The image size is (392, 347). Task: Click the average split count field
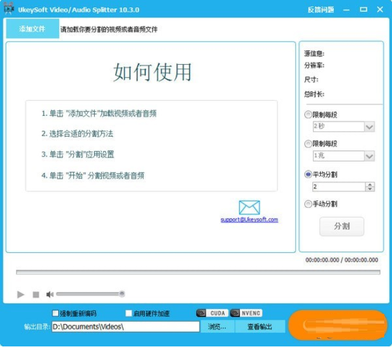click(339, 186)
